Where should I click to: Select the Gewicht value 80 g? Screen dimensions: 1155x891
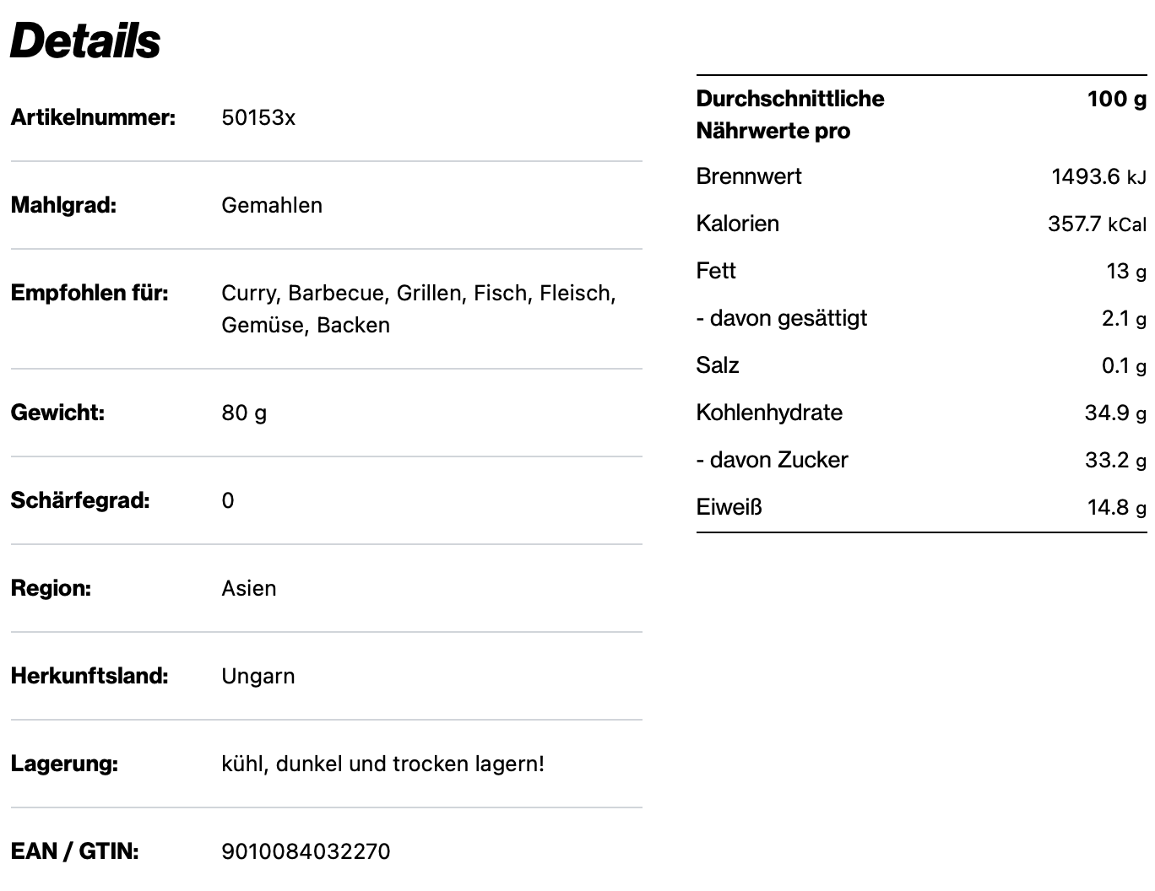[244, 413]
